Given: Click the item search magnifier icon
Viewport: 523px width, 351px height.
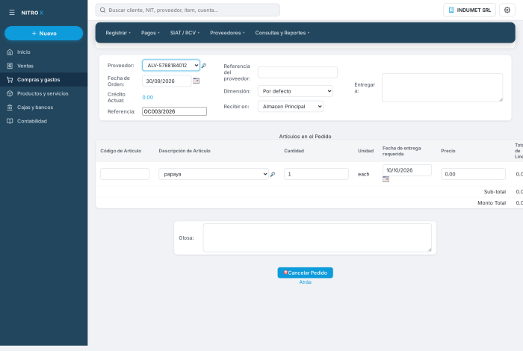Looking at the screenshot, I should coord(273,174).
